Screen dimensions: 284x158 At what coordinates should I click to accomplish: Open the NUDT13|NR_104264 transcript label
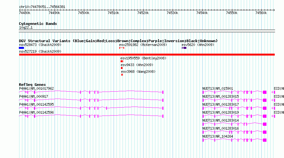click(218, 136)
